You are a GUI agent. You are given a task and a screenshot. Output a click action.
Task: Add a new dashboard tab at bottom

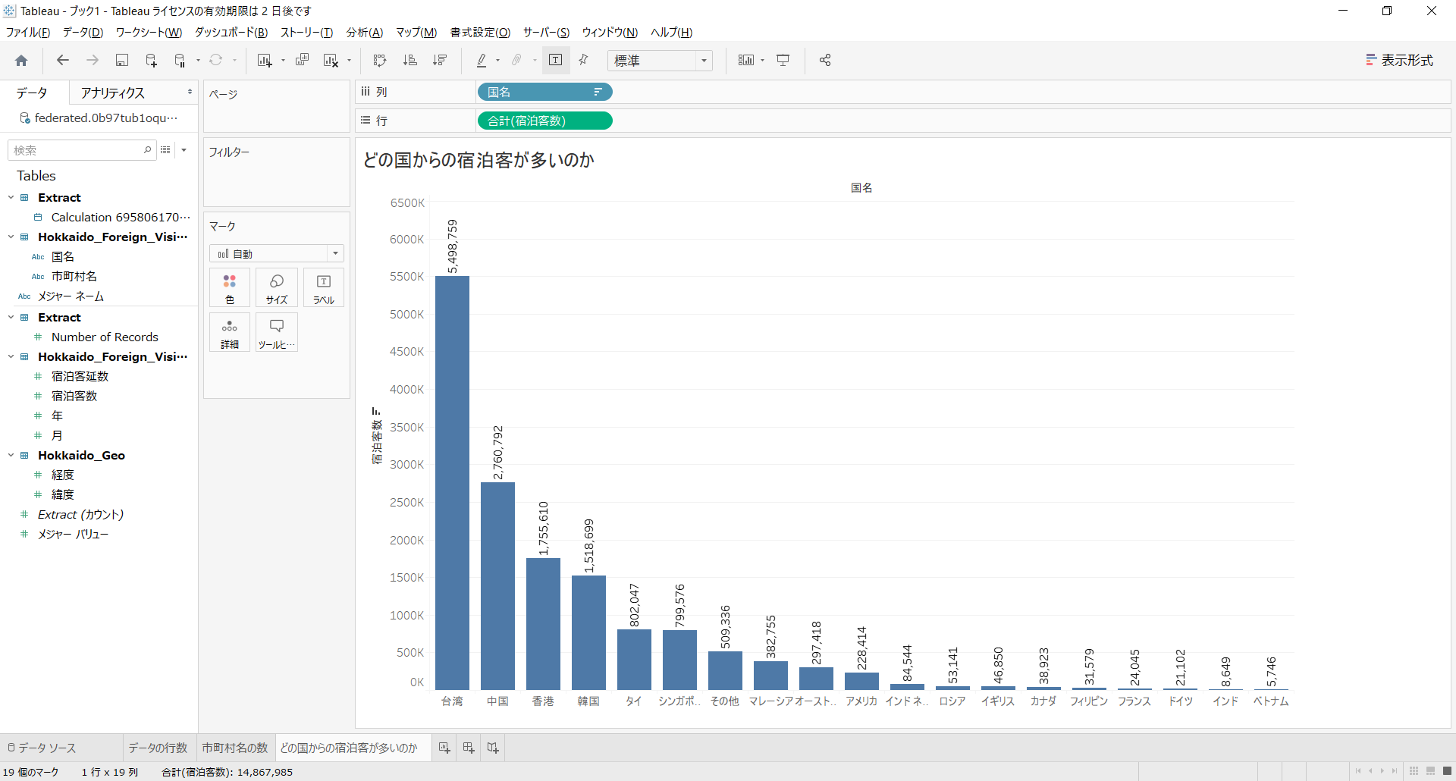[x=469, y=748]
